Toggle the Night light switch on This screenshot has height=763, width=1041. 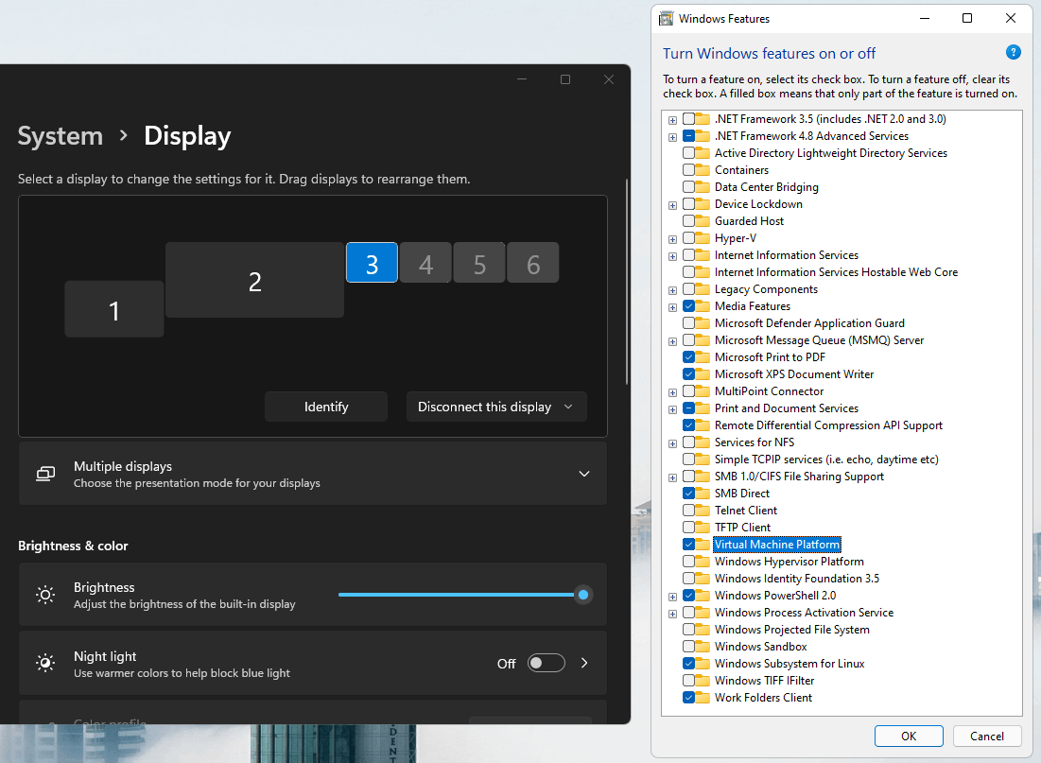click(546, 663)
